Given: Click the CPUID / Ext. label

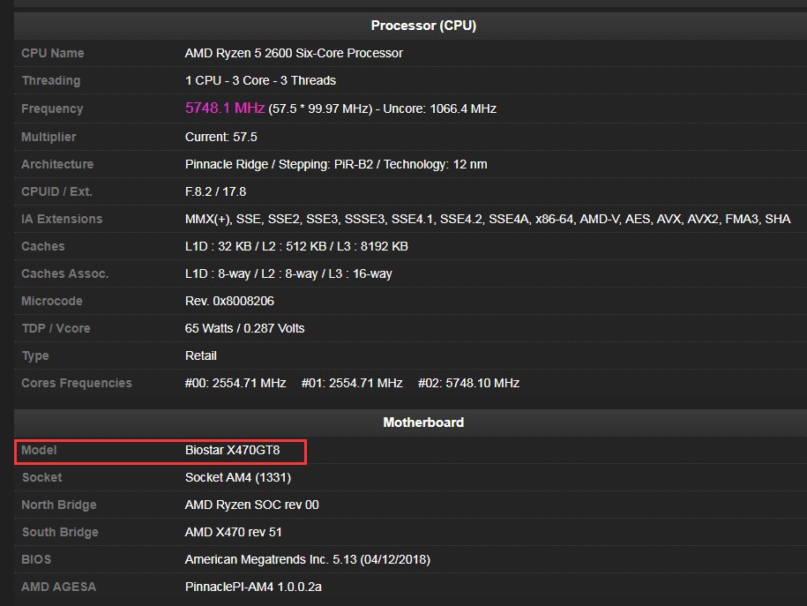Looking at the screenshot, I should (56, 191).
